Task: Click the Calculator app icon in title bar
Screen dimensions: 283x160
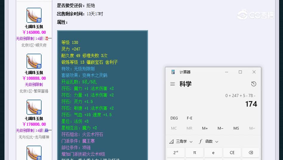Action: [173, 72]
